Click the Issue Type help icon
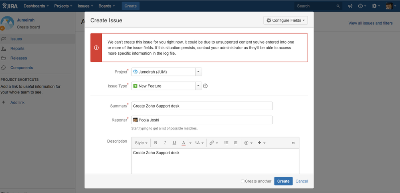This screenshot has height=193, width=400. tap(205, 86)
